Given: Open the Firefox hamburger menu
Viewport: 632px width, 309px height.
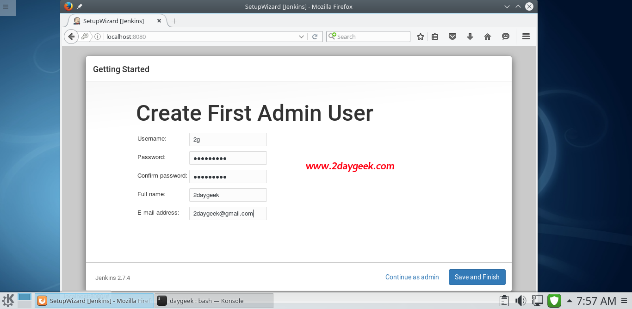Looking at the screenshot, I should [526, 37].
